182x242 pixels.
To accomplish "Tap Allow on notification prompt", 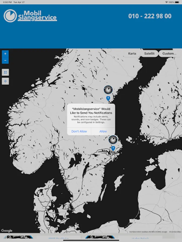I will (103, 131).
